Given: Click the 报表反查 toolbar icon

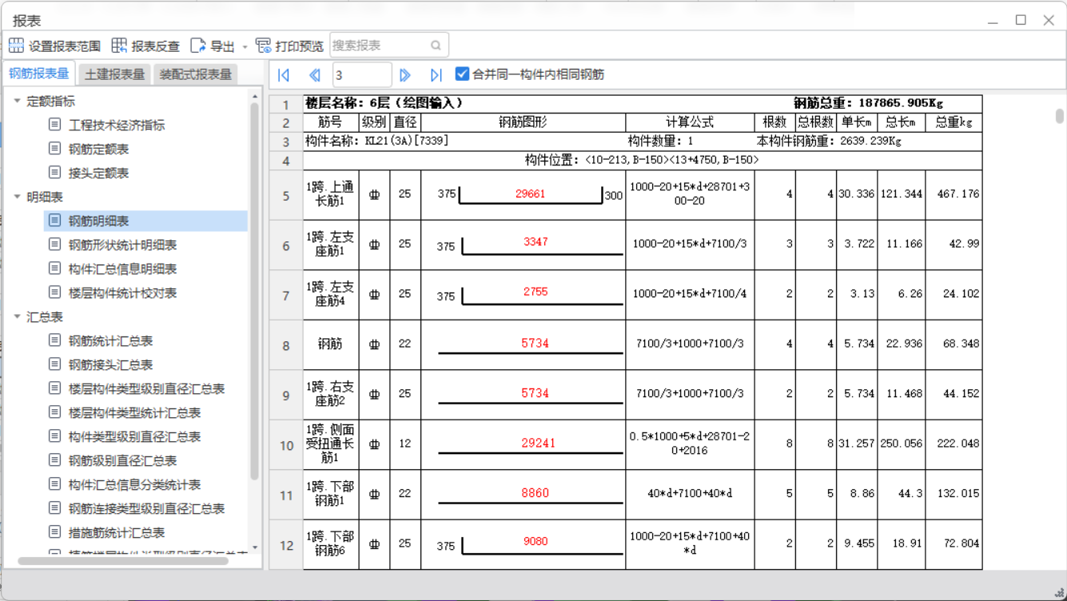Looking at the screenshot, I should coord(119,46).
